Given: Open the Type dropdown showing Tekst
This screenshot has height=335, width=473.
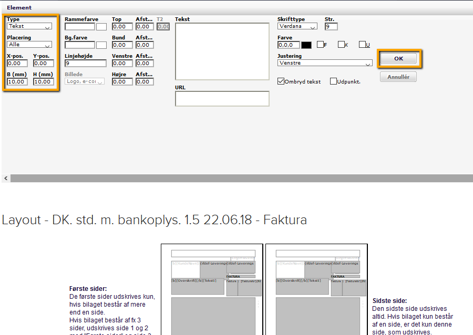Looking at the screenshot, I should coord(29,26).
